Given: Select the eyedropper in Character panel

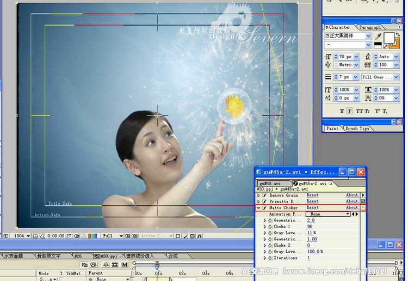Looking at the screenshot, I should (x=378, y=36).
